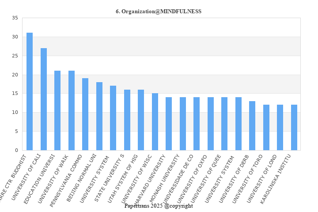Click the UNIVERSITY OF WAIK bar
This screenshot has height=212, width=318.
[x=72, y=110]
